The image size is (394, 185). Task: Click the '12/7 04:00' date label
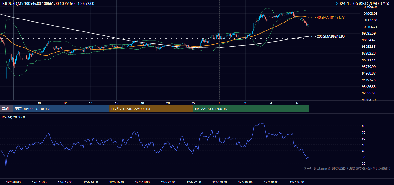271,182
